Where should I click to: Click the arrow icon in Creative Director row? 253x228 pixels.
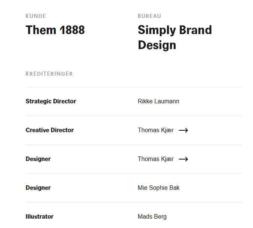click(x=183, y=130)
